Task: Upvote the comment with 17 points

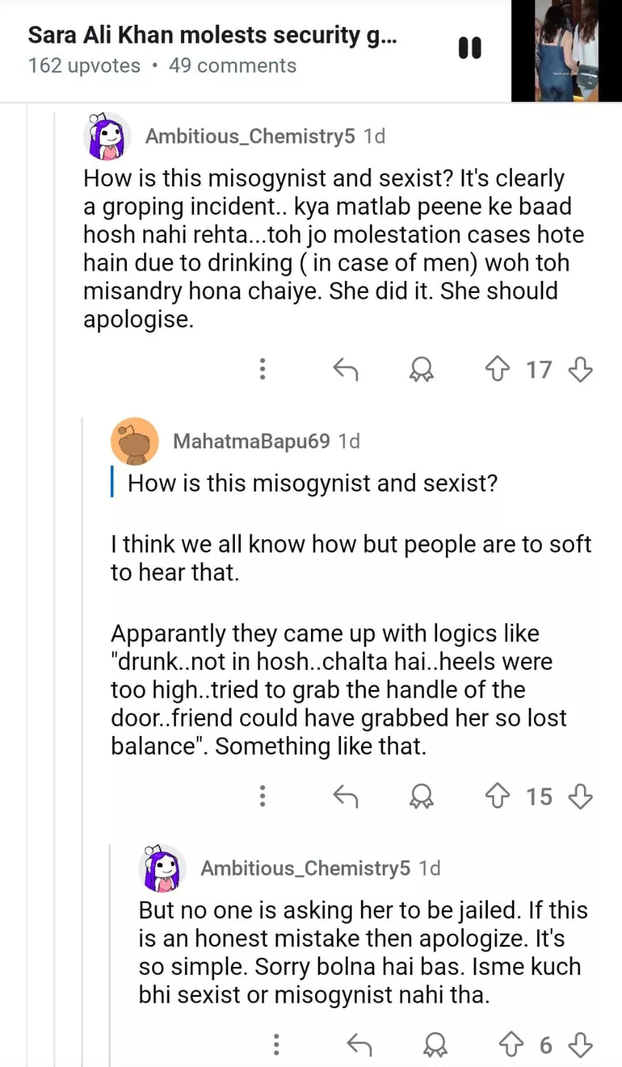Action: (497, 368)
